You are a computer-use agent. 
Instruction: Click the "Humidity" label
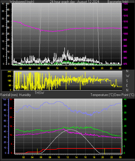[25, 95]
